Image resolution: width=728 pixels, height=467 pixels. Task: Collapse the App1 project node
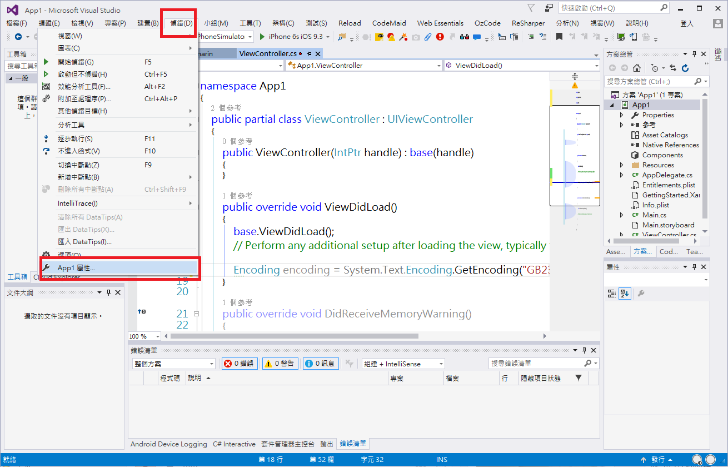pyautogui.click(x=612, y=105)
